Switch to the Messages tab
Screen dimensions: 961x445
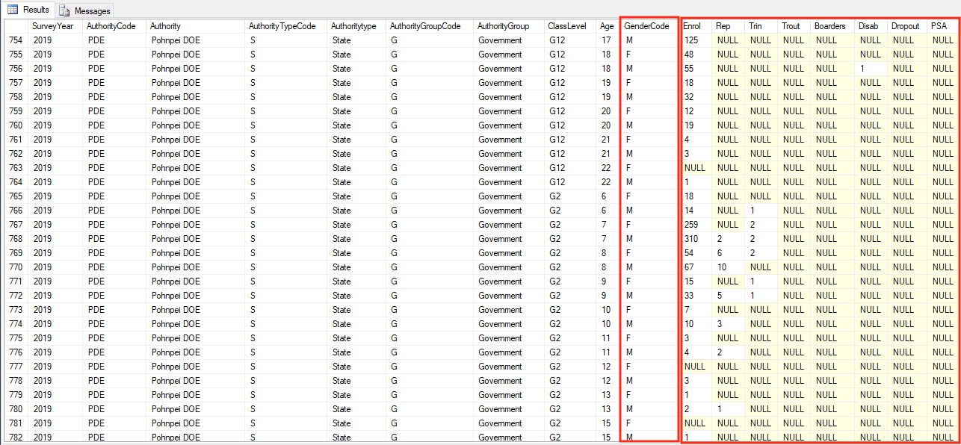point(91,10)
